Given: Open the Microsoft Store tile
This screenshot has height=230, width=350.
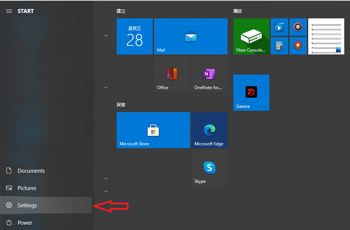Looking at the screenshot, I should click(x=153, y=130).
